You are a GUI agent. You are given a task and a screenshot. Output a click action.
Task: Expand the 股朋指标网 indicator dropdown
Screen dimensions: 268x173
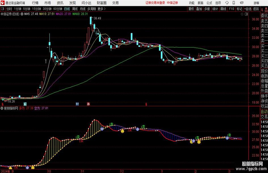2,108
